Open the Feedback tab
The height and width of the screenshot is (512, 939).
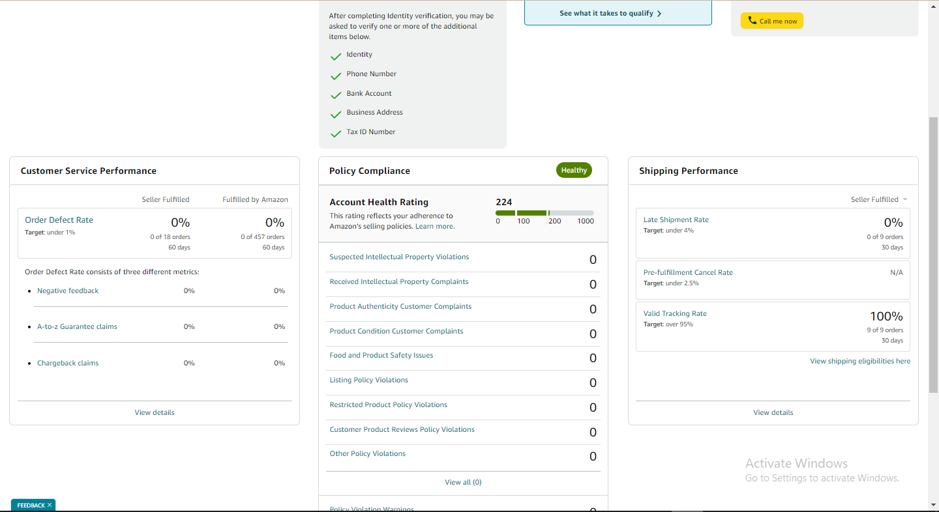[x=31, y=505]
